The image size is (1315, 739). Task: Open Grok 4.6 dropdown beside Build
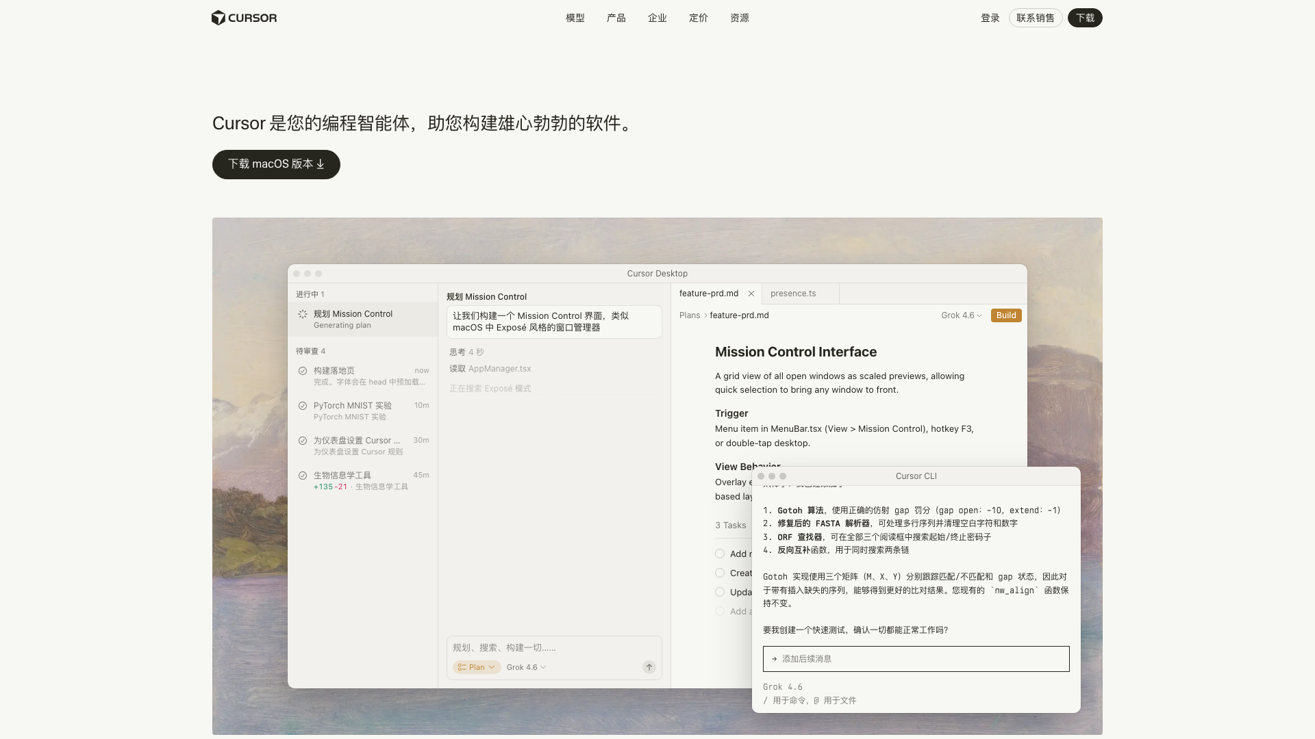pos(962,315)
